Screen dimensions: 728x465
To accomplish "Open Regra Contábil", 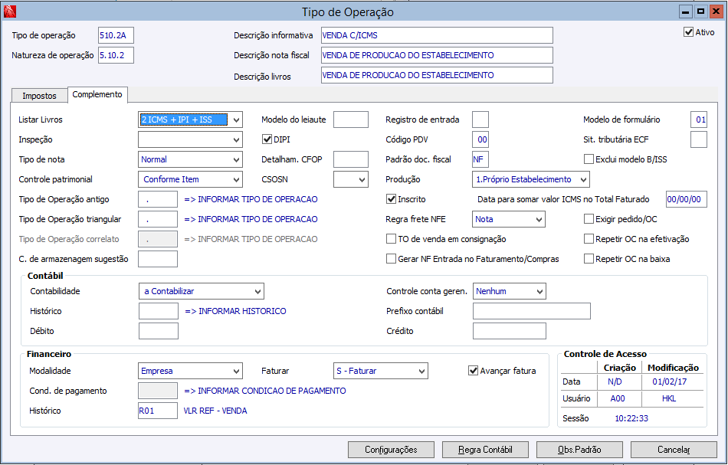I will (485, 450).
